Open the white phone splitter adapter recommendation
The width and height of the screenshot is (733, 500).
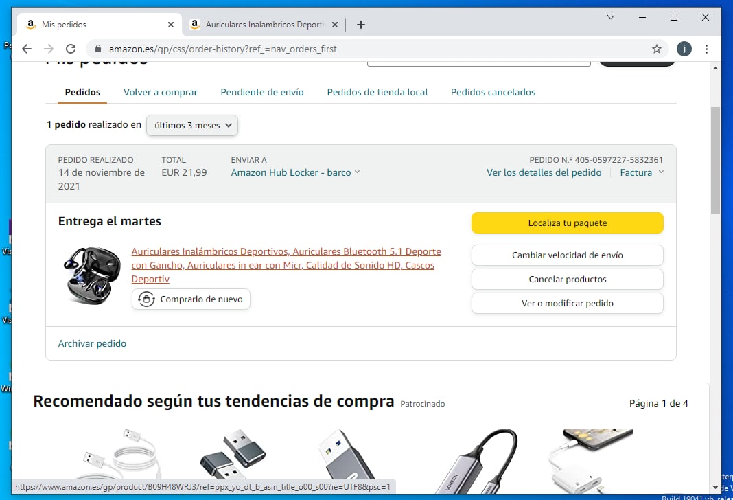tap(591, 461)
